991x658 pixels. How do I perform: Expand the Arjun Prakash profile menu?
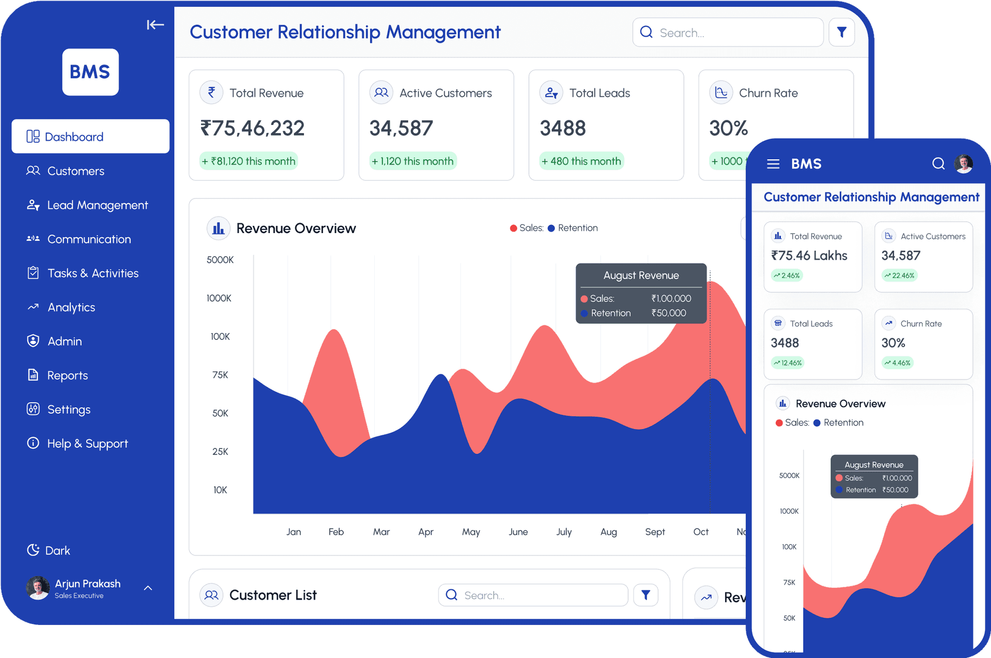148,588
